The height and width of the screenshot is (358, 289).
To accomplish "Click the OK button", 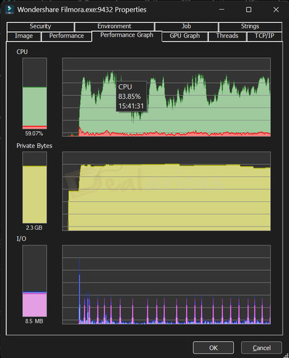I will [x=213, y=348].
